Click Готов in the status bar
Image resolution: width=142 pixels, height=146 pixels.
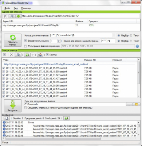(5, 142)
